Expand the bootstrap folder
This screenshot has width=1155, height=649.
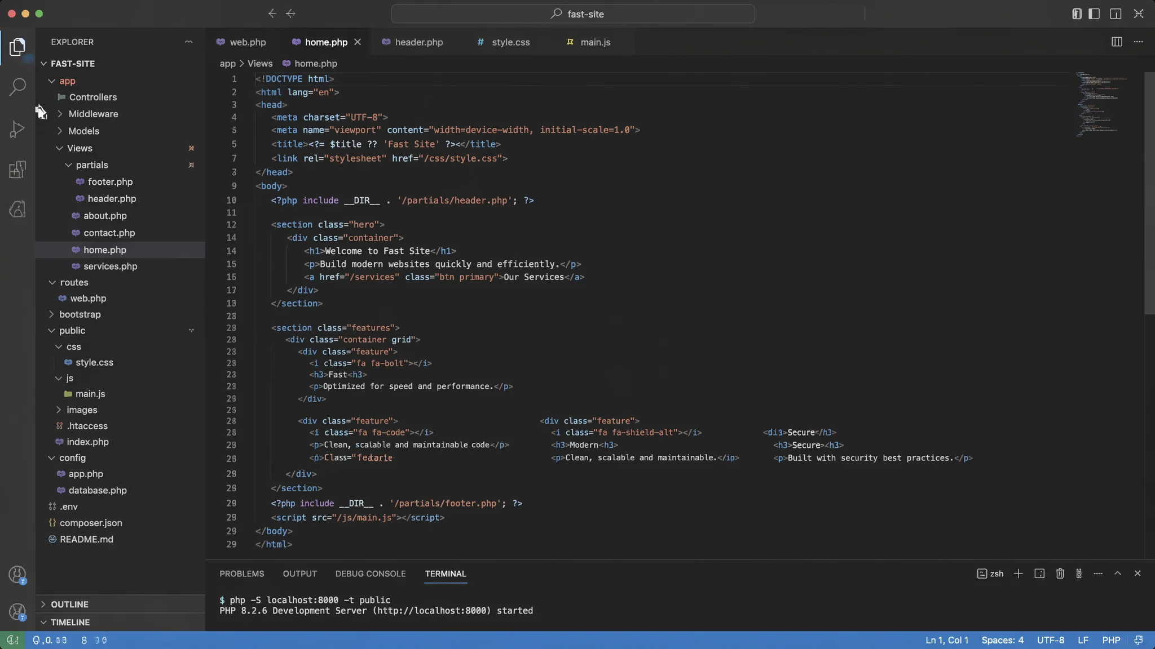click(51, 314)
